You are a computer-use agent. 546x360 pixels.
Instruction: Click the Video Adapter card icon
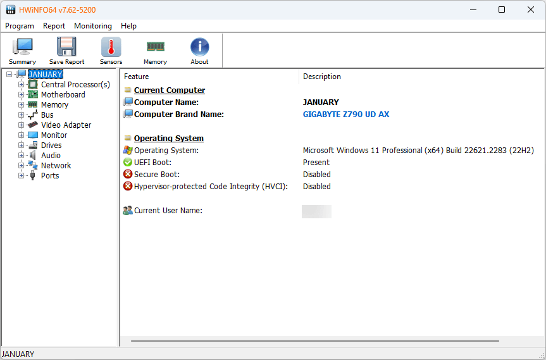[33, 125]
